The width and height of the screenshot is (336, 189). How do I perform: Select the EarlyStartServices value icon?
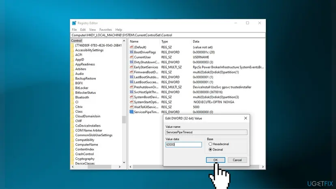pos(131,67)
